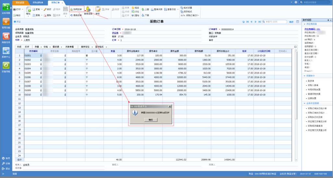Screen dimensions: 333x178
Task: Click the 协同送审 submit-for-approval button
Action: click(x=76, y=9)
